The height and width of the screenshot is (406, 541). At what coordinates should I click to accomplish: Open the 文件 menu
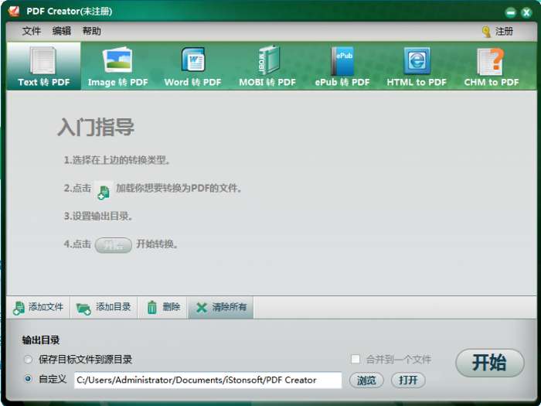32,31
